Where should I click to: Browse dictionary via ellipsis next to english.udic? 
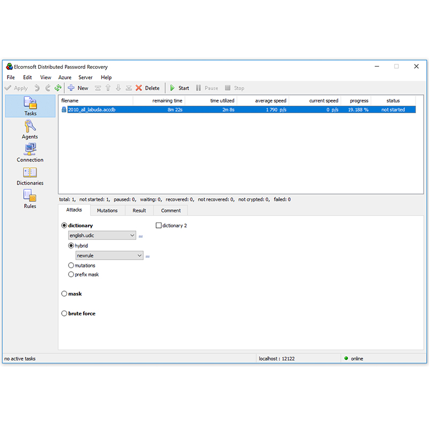coord(140,236)
